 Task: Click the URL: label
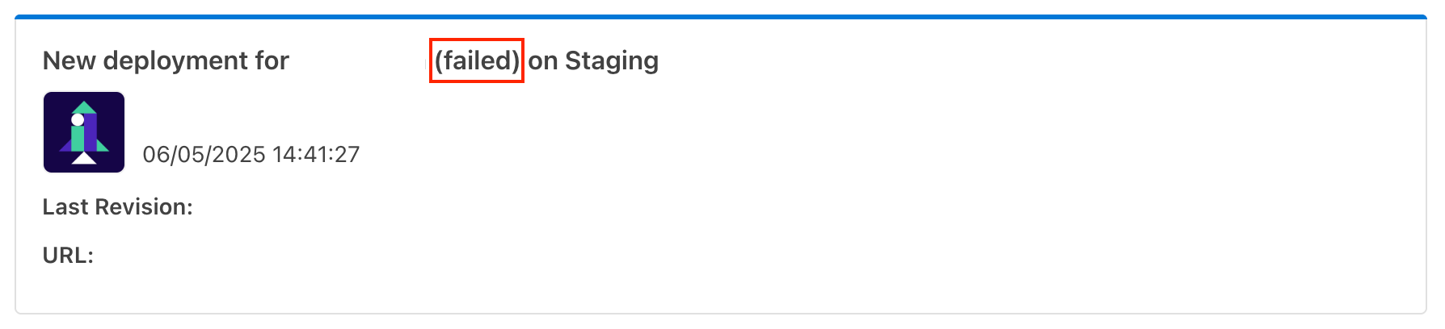click(x=68, y=256)
